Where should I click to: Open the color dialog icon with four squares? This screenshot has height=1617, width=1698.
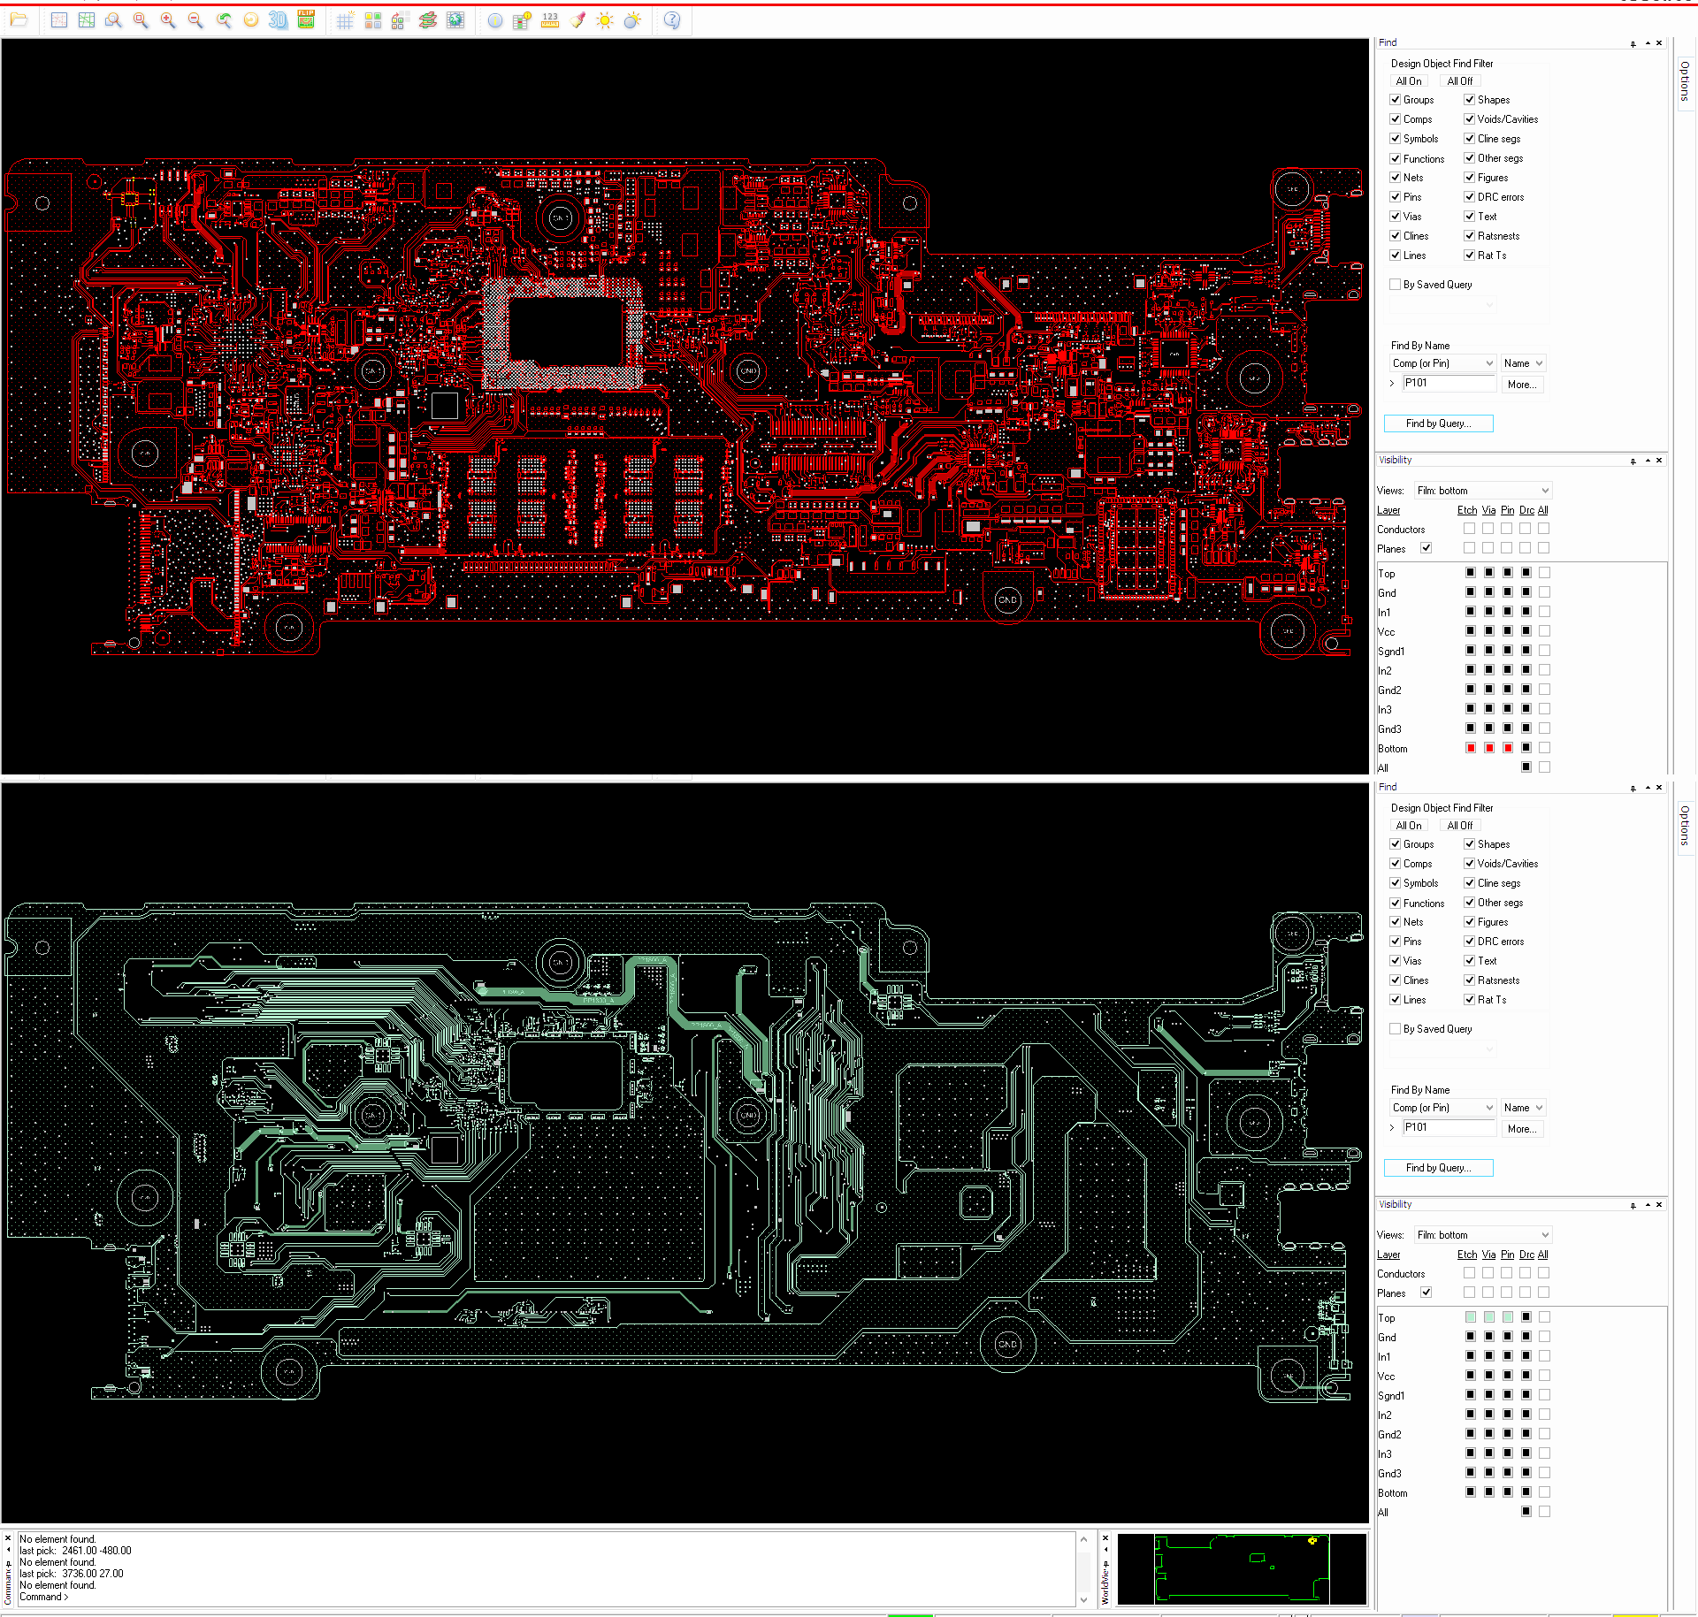[x=372, y=20]
